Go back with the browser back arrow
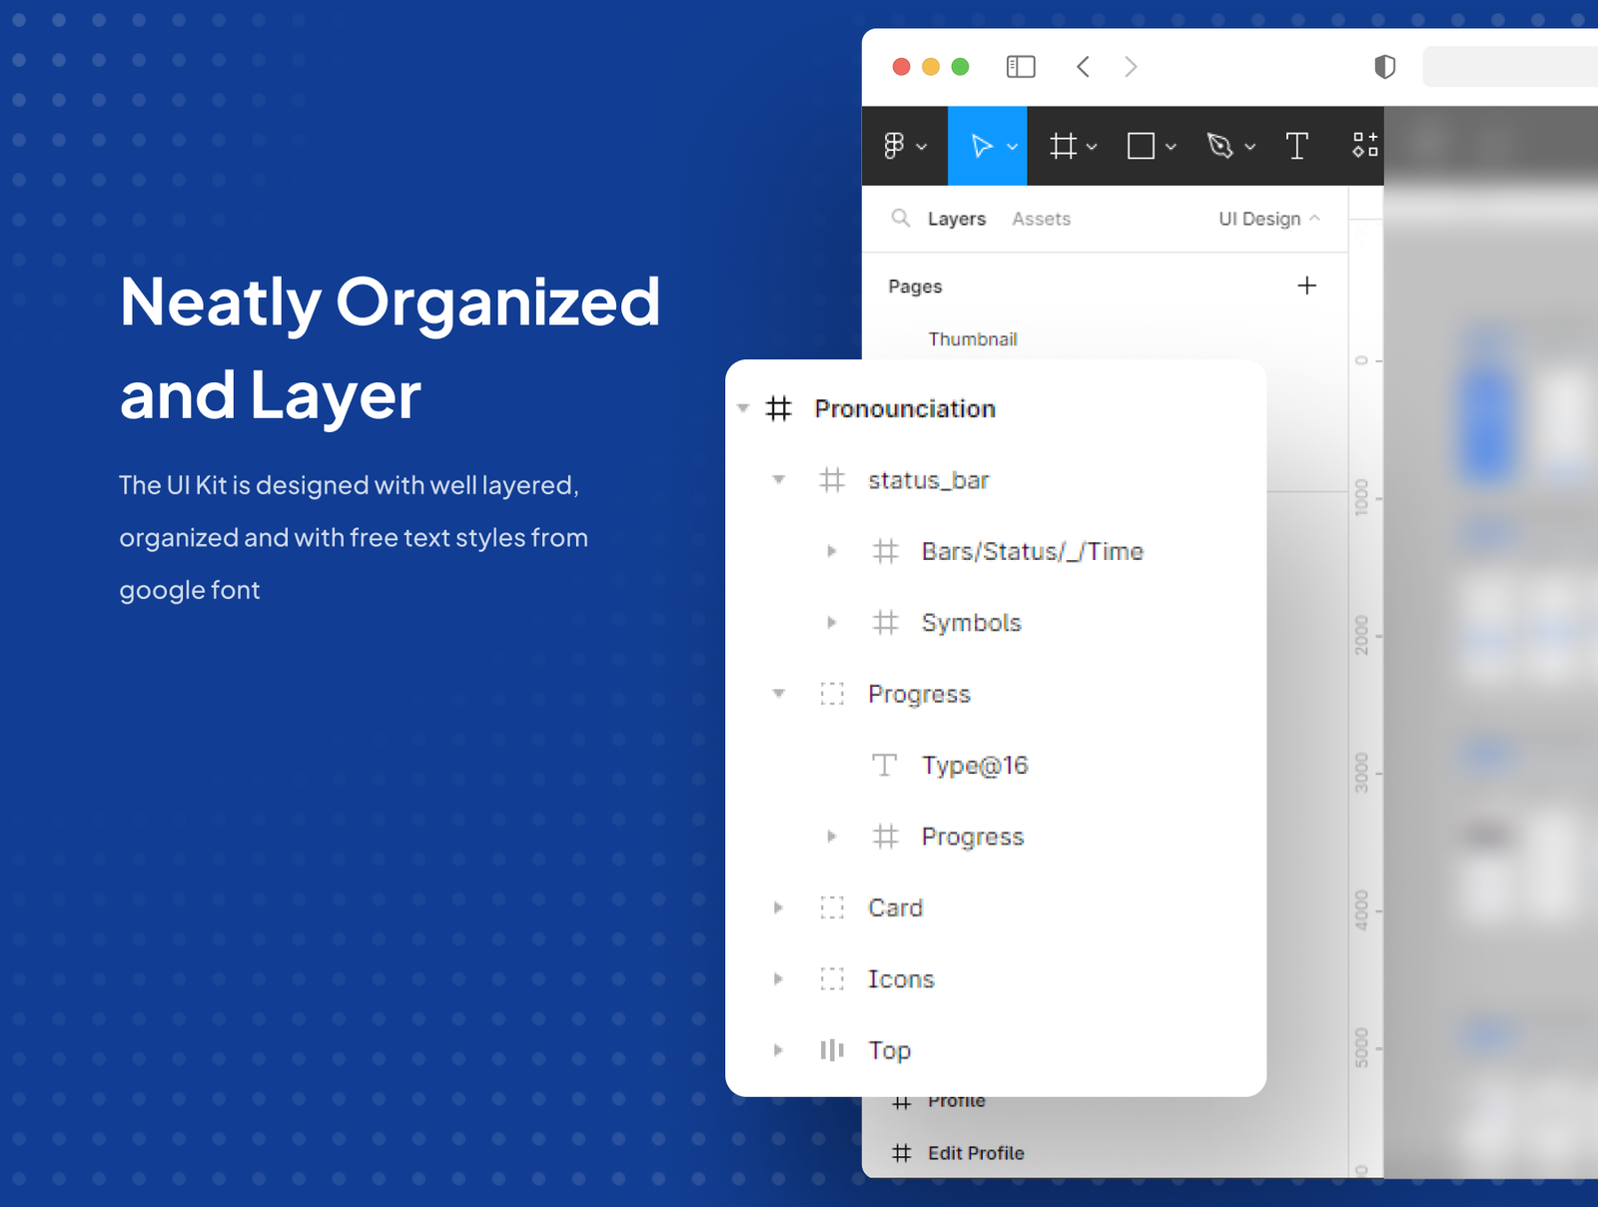 pyautogui.click(x=1084, y=67)
